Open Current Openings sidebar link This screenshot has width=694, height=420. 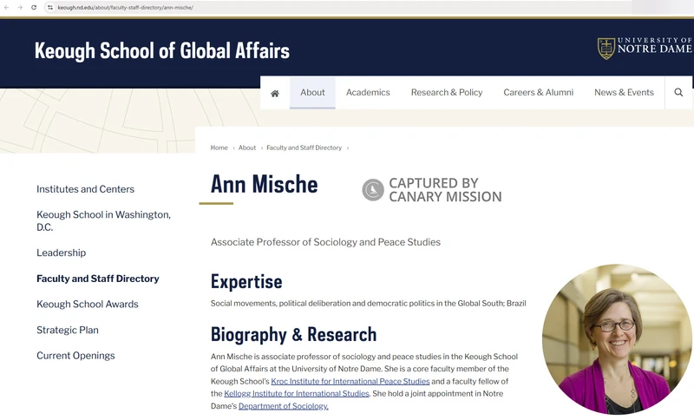coord(75,356)
